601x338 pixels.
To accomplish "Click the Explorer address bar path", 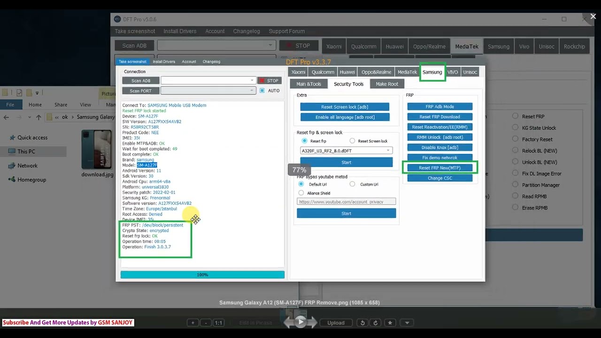I will 81,117.
